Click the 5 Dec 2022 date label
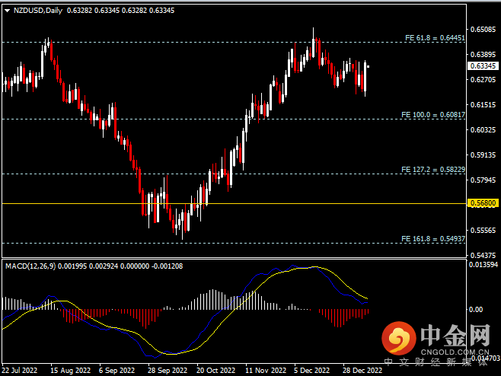The height and width of the screenshot is (376, 501). point(311,371)
